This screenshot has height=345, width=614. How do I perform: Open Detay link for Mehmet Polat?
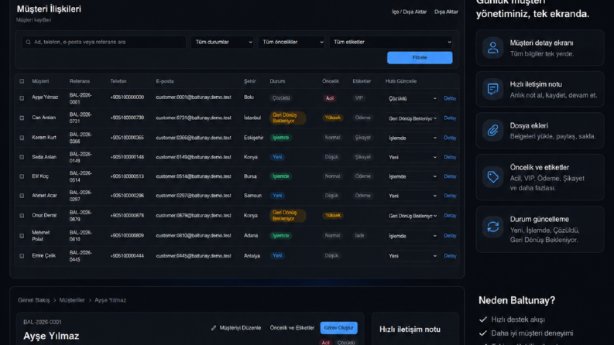click(x=450, y=235)
